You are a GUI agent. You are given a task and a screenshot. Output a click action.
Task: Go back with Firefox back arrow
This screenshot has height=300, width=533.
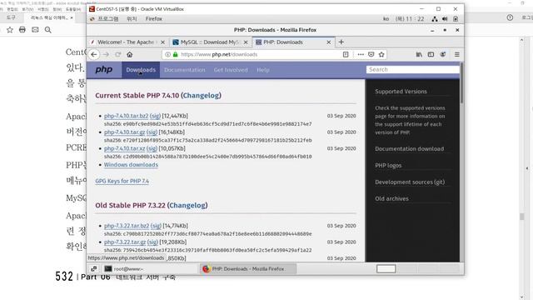pyautogui.click(x=94, y=54)
